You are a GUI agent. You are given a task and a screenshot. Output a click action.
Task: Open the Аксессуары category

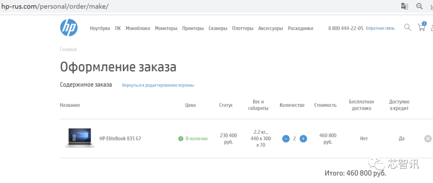[271, 28]
